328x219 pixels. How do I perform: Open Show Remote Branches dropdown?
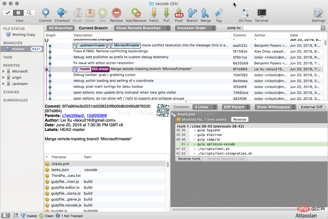pyautogui.click(x=142, y=28)
